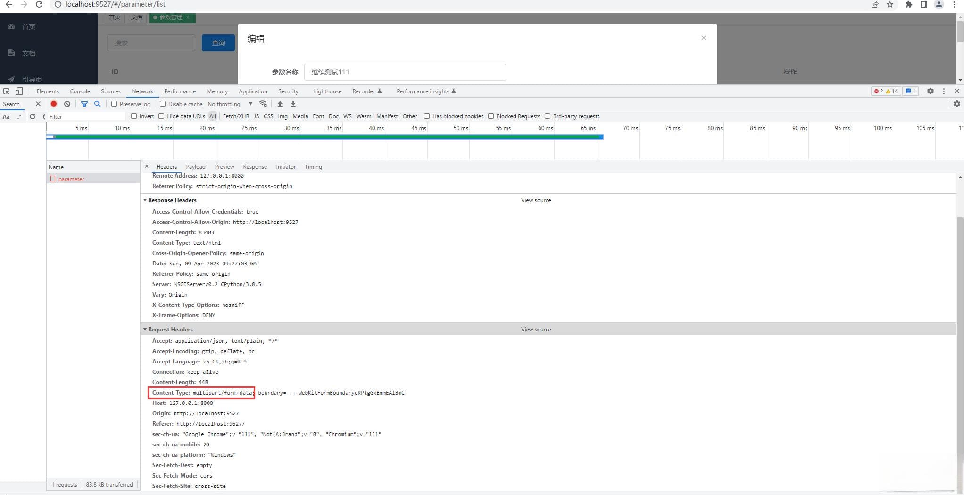
Task: Switch to the Elements panel
Action: pyautogui.click(x=48, y=91)
